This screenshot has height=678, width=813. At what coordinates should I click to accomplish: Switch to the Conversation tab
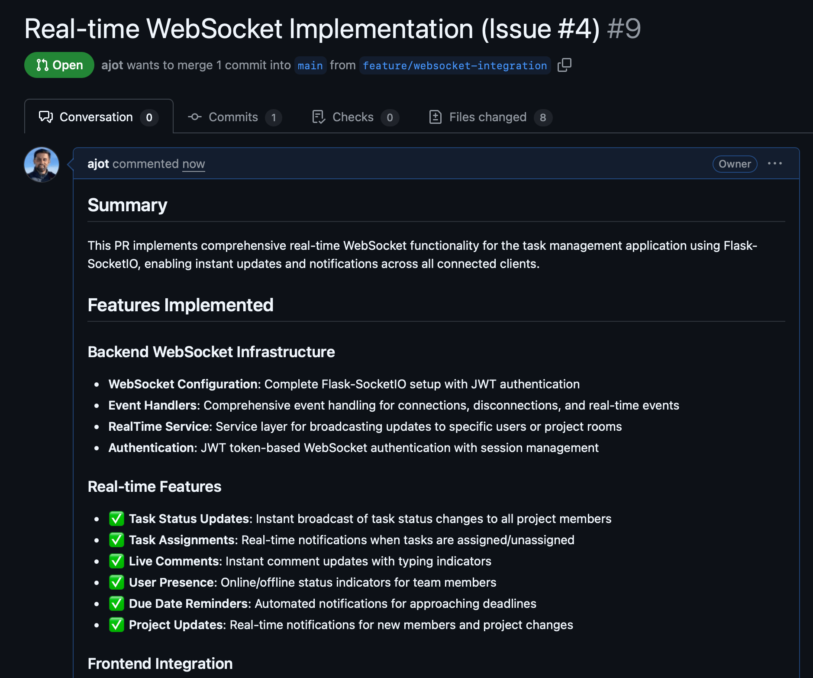(99, 117)
